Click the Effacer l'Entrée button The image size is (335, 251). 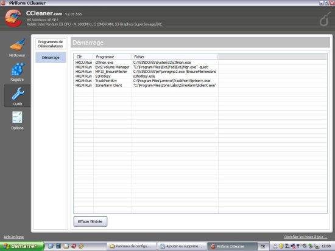tap(90, 222)
